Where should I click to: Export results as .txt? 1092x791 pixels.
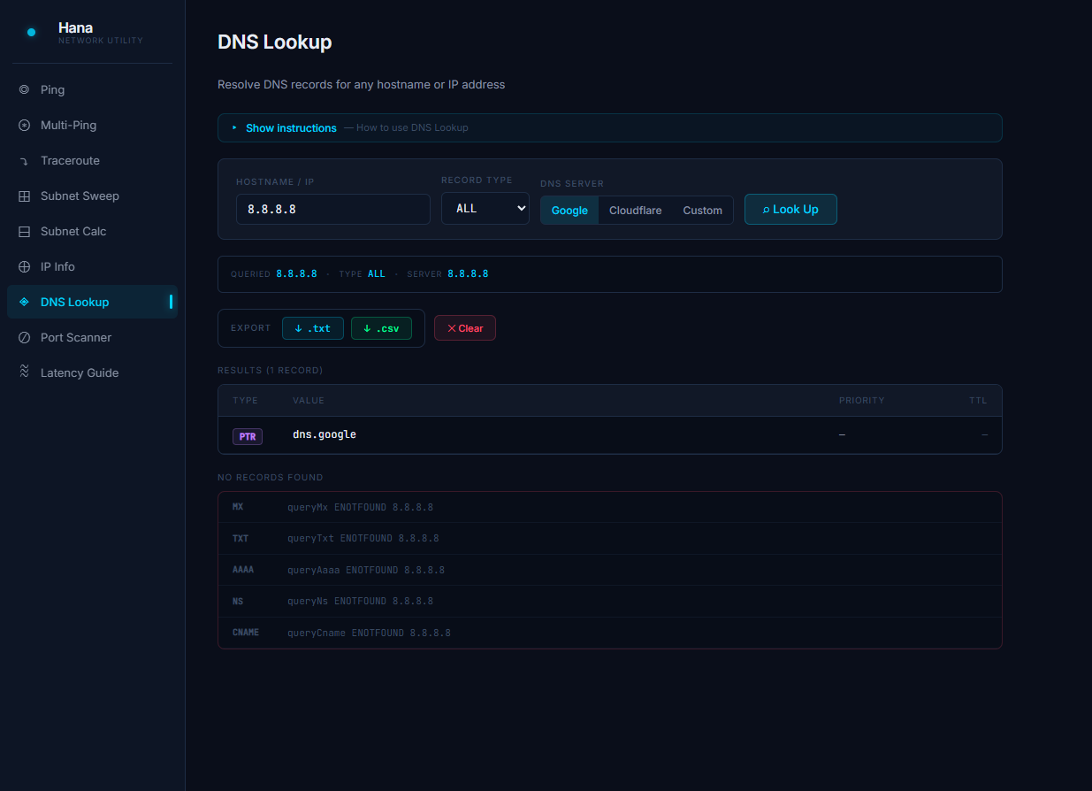pyautogui.click(x=312, y=328)
